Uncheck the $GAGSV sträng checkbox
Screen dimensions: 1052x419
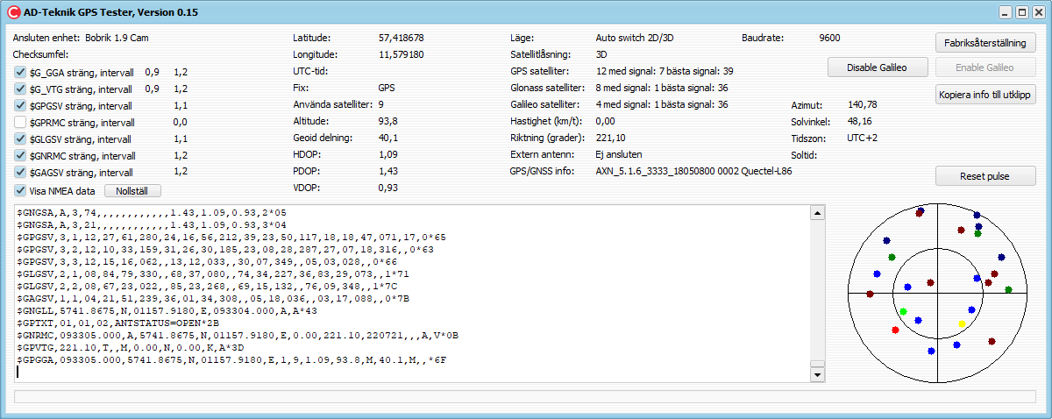click(21, 173)
